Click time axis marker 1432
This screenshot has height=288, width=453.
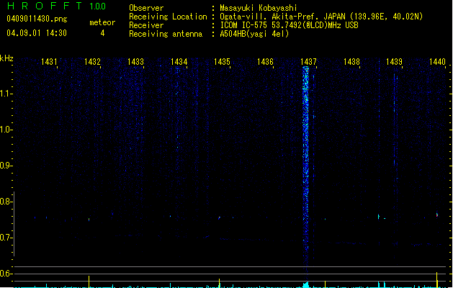92,62
